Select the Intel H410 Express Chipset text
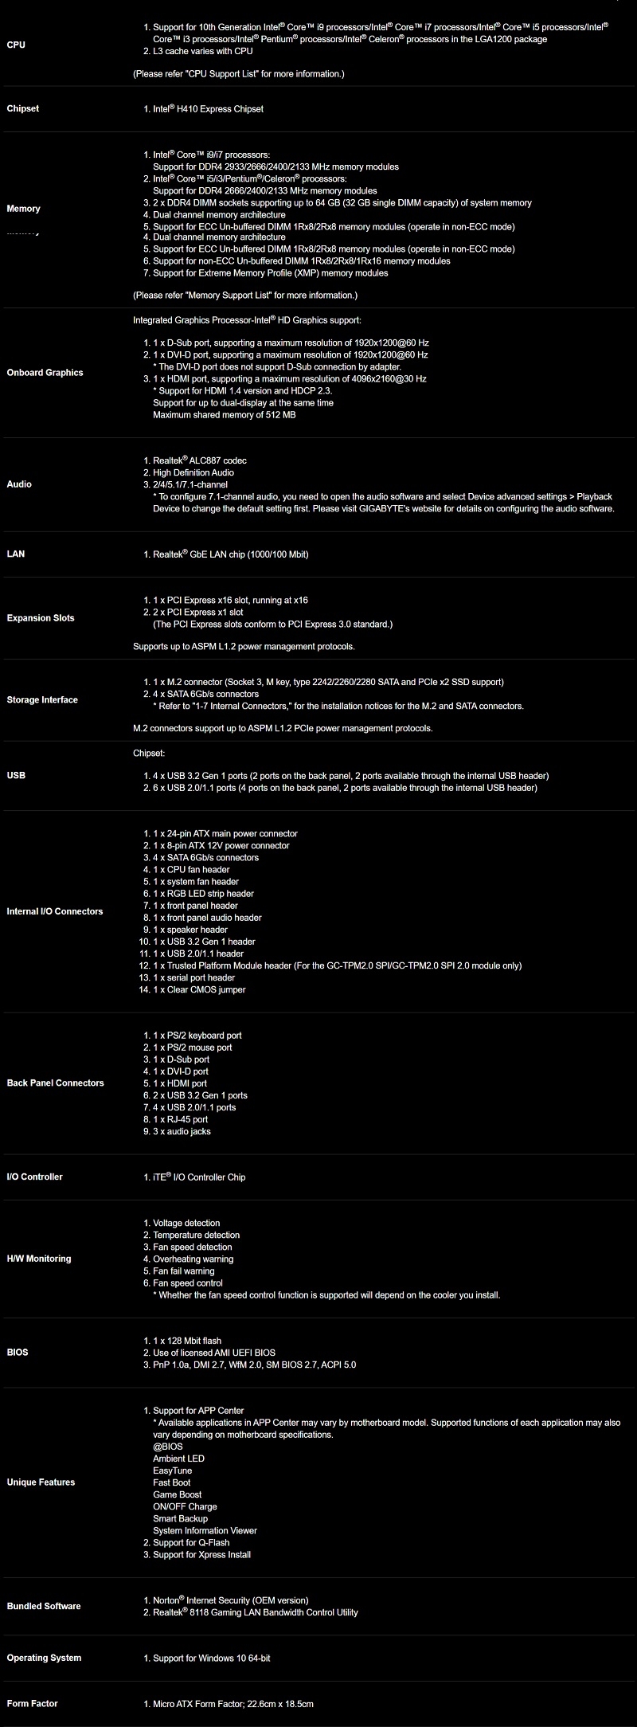 tap(208, 109)
